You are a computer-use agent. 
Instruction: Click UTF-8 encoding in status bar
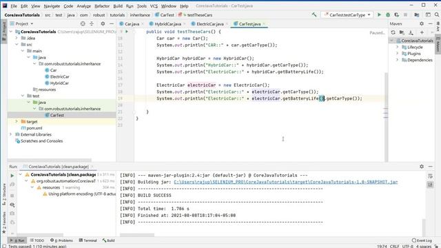[408, 246]
